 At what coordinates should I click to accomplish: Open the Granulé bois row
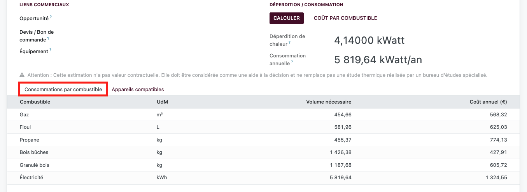[x=263, y=165]
